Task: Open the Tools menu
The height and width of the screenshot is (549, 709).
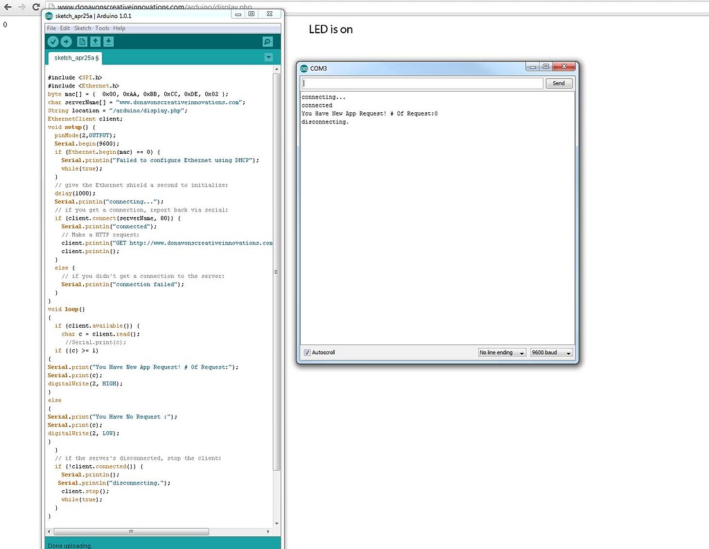Action: point(103,28)
